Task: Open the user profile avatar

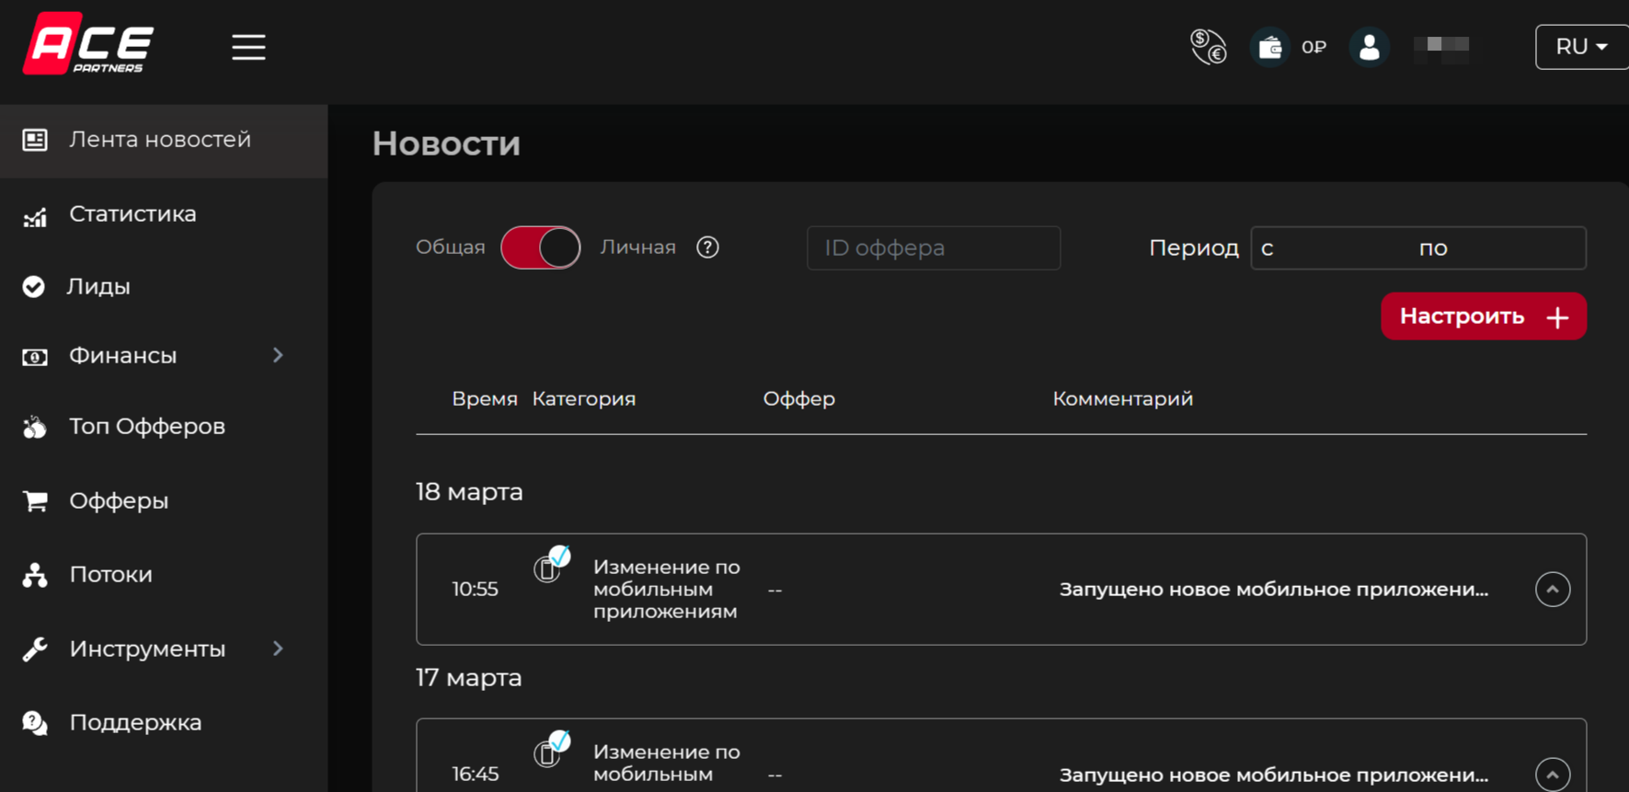Action: click(1369, 47)
